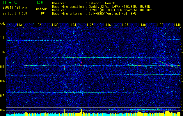Click the meteor label
Image resolution: width=183 pixels, height=116 pixels.
pyautogui.click(x=41, y=9)
